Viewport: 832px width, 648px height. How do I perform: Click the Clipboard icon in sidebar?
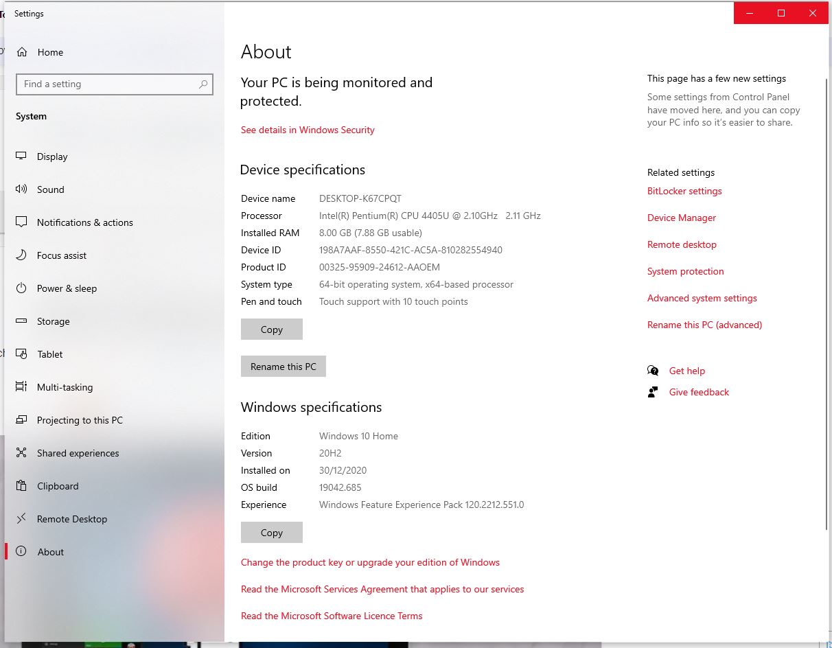pos(22,486)
